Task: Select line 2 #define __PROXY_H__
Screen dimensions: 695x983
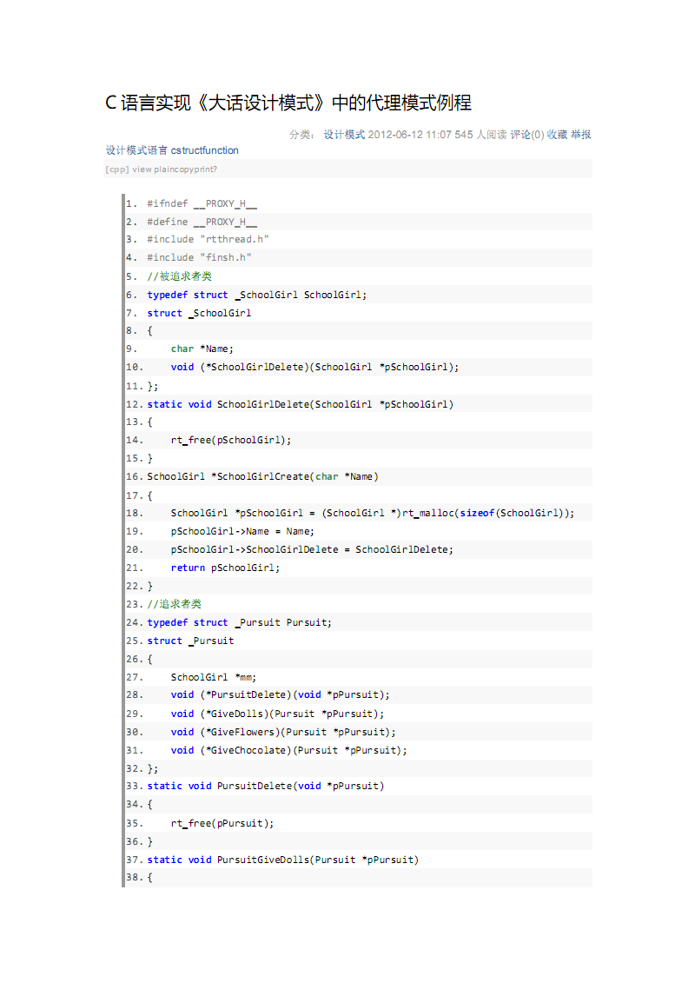Action: click(x=202, y=222)
